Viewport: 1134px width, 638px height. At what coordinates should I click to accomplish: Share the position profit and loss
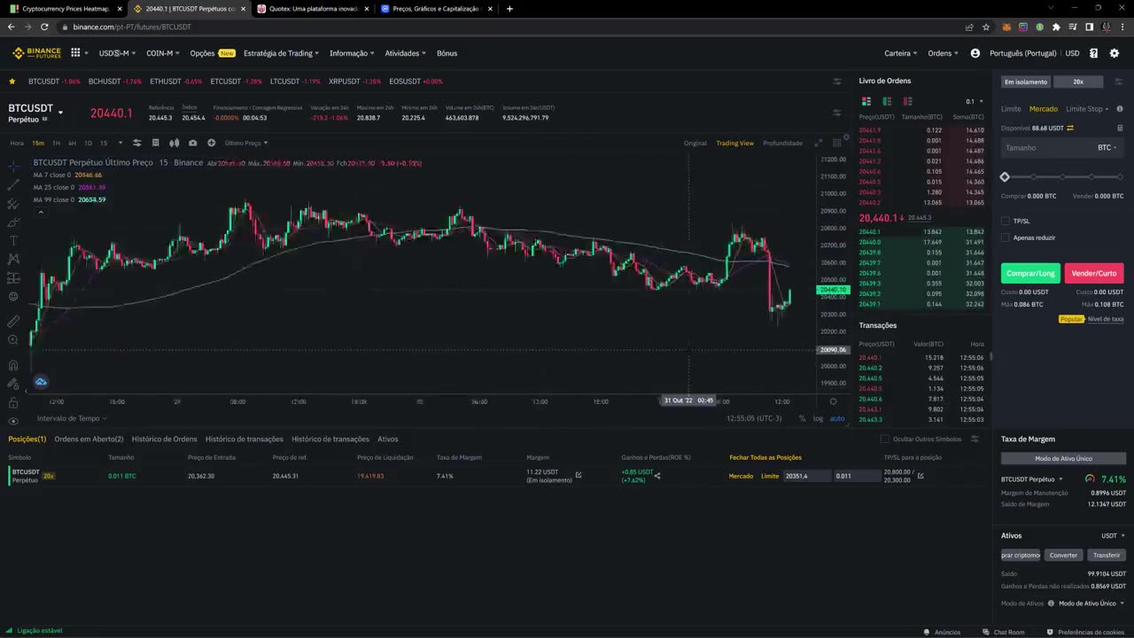click(657, 476)
